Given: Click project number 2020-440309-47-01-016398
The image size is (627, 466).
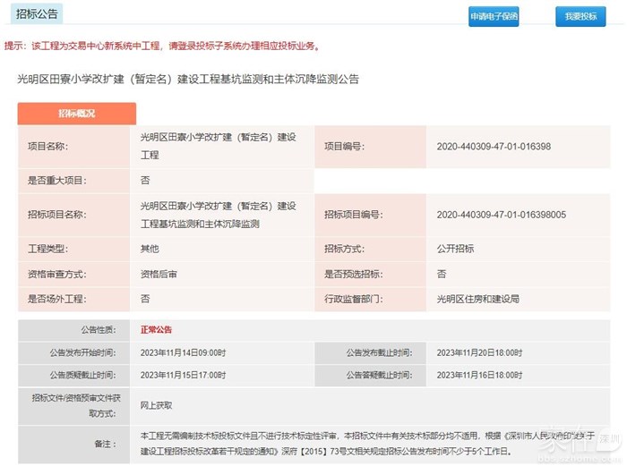Looking at the screenshot, I should 494,147.
